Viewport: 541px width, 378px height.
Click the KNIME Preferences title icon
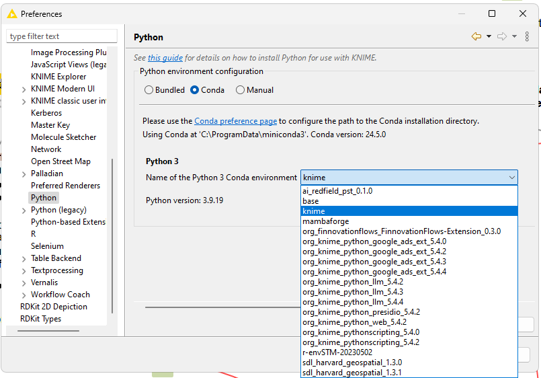click(11, 14)
